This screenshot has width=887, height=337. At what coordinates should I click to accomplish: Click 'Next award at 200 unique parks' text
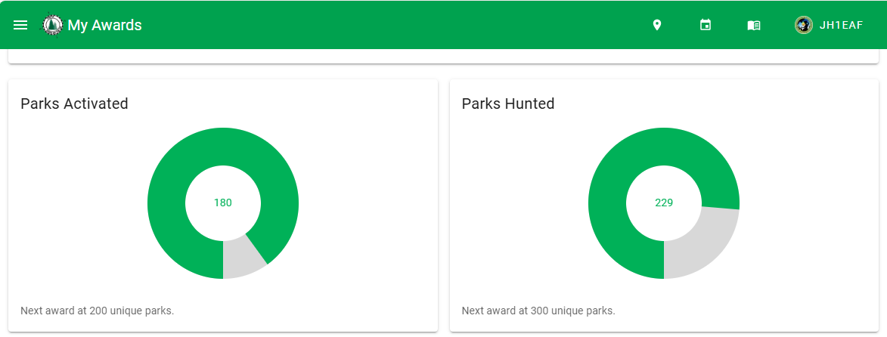coord(98,311)
